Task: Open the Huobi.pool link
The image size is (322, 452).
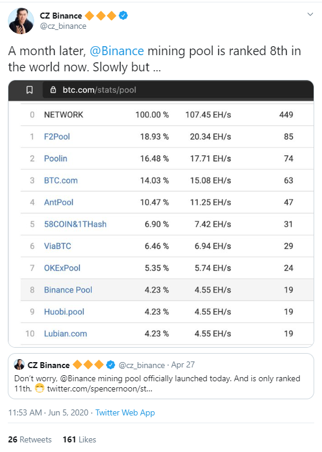Action: (x=64, y=312)
